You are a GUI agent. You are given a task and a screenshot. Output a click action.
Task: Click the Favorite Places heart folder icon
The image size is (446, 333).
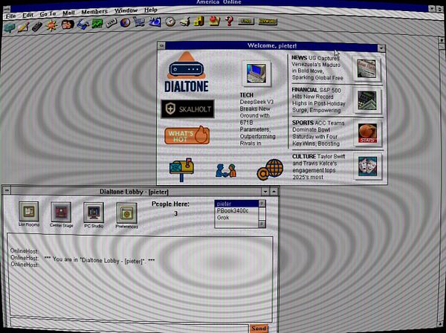click(215, 21)
